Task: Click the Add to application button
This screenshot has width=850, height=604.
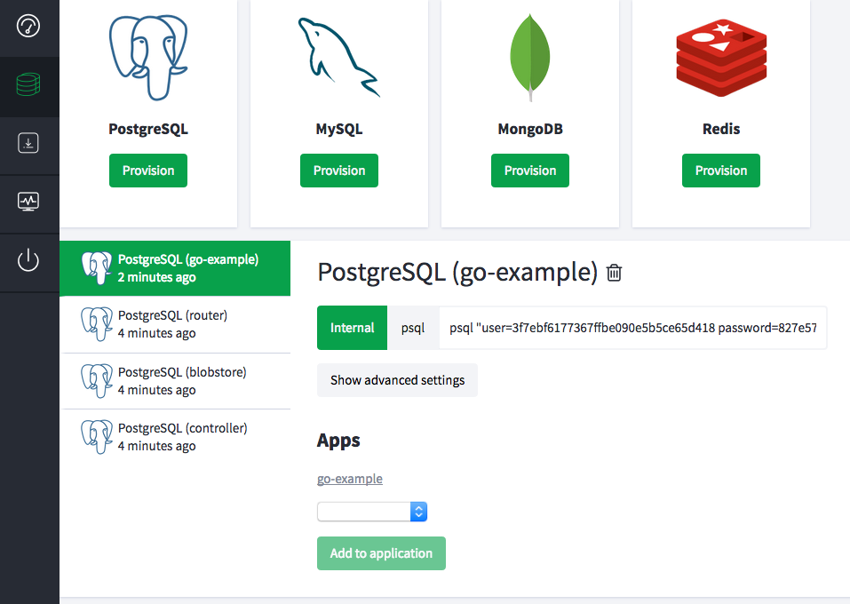Action: coord(381,553)
